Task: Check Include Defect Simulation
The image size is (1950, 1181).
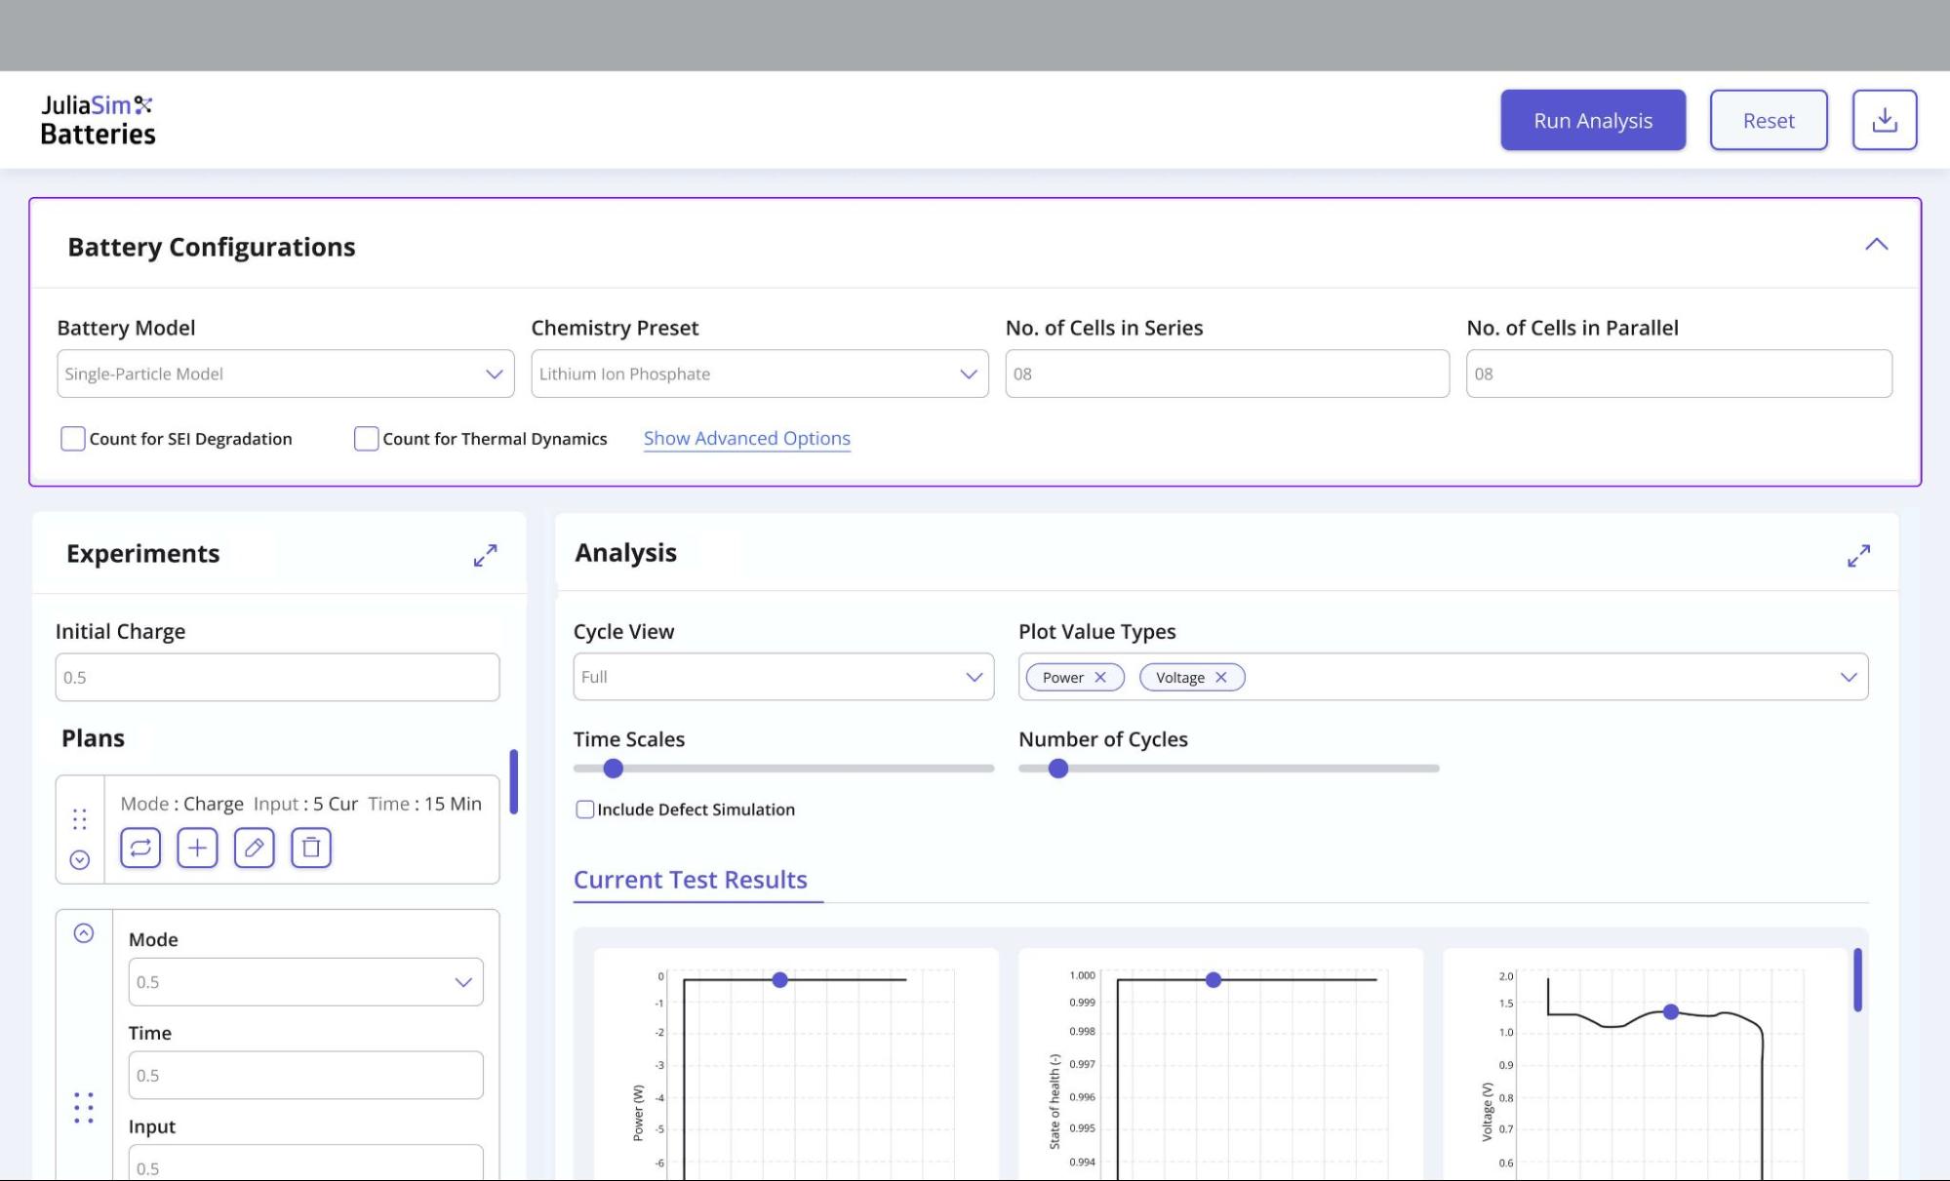Action: pyautogui.click(x=585, y=809)
